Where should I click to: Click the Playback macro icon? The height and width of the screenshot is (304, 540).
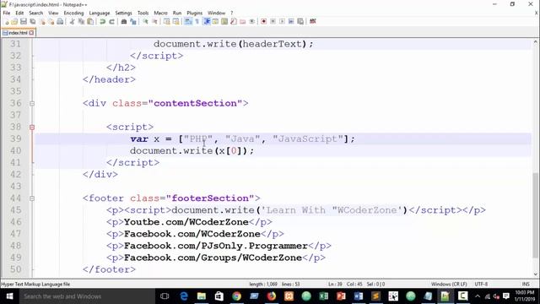282,21
